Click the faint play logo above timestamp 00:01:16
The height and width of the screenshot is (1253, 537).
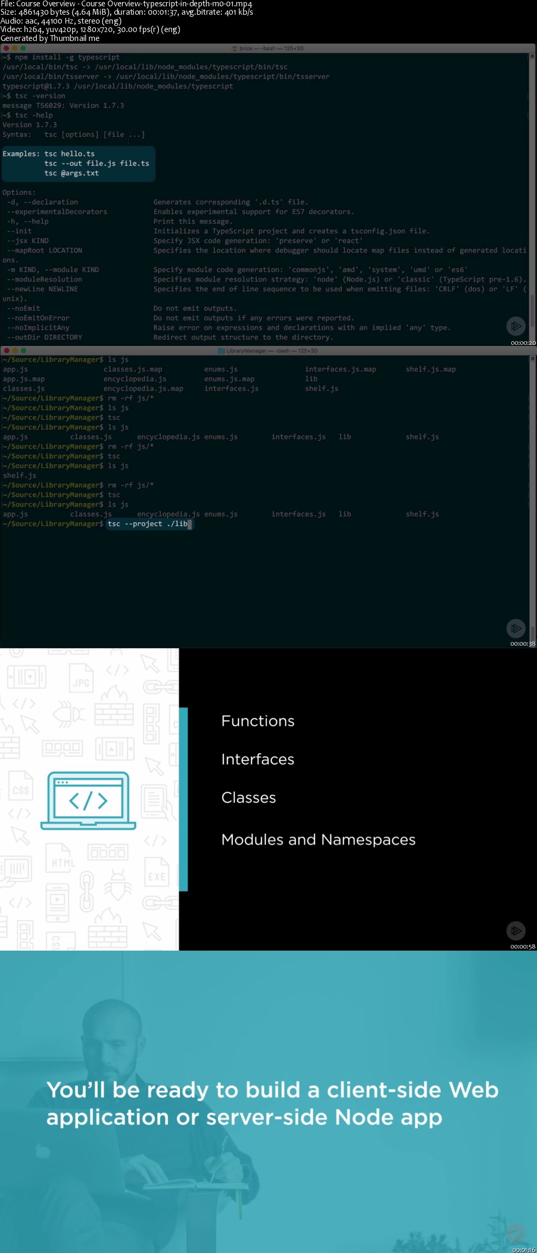tap(516, 1233)
